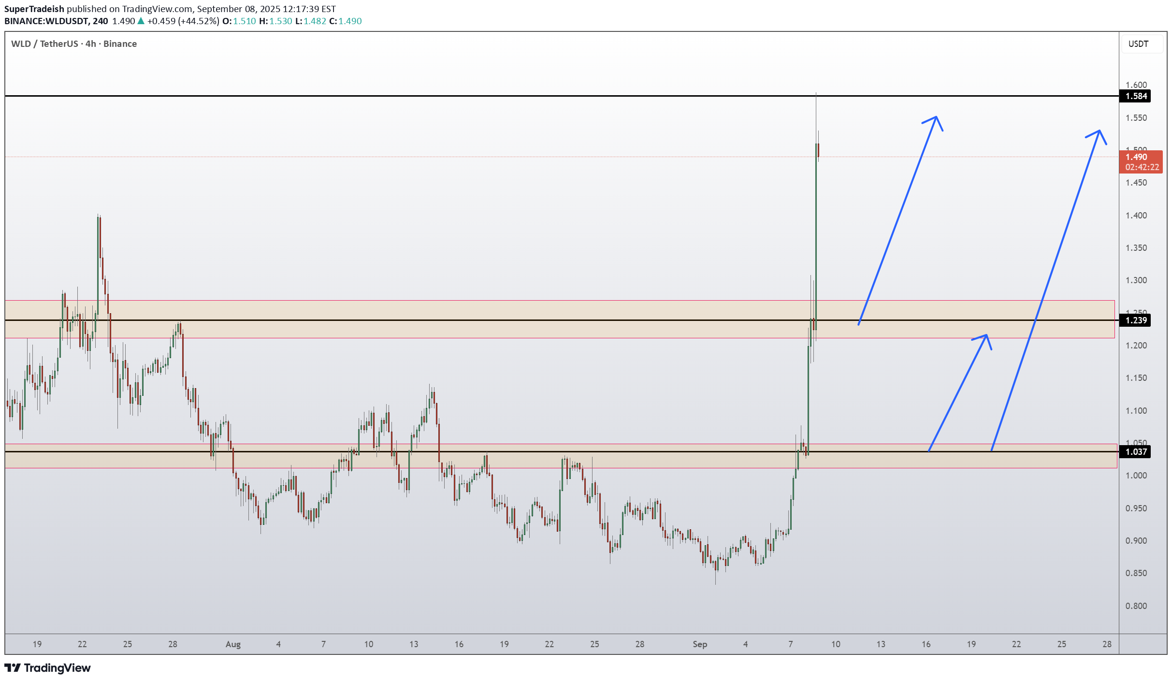Click the TradingView logo
This screenshot has width=1172, height=681.
[47, 668]
